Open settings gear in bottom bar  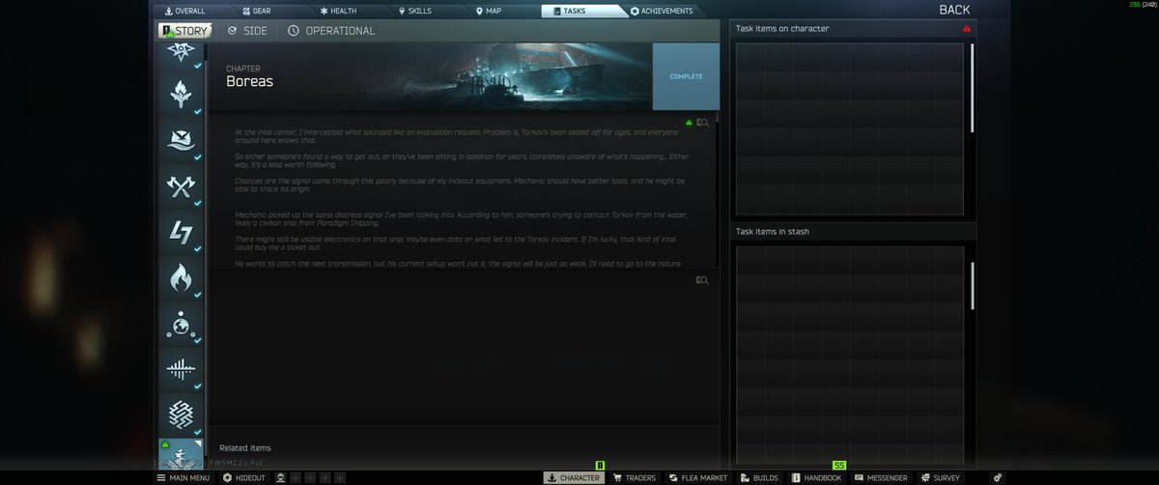coord(998,477)
